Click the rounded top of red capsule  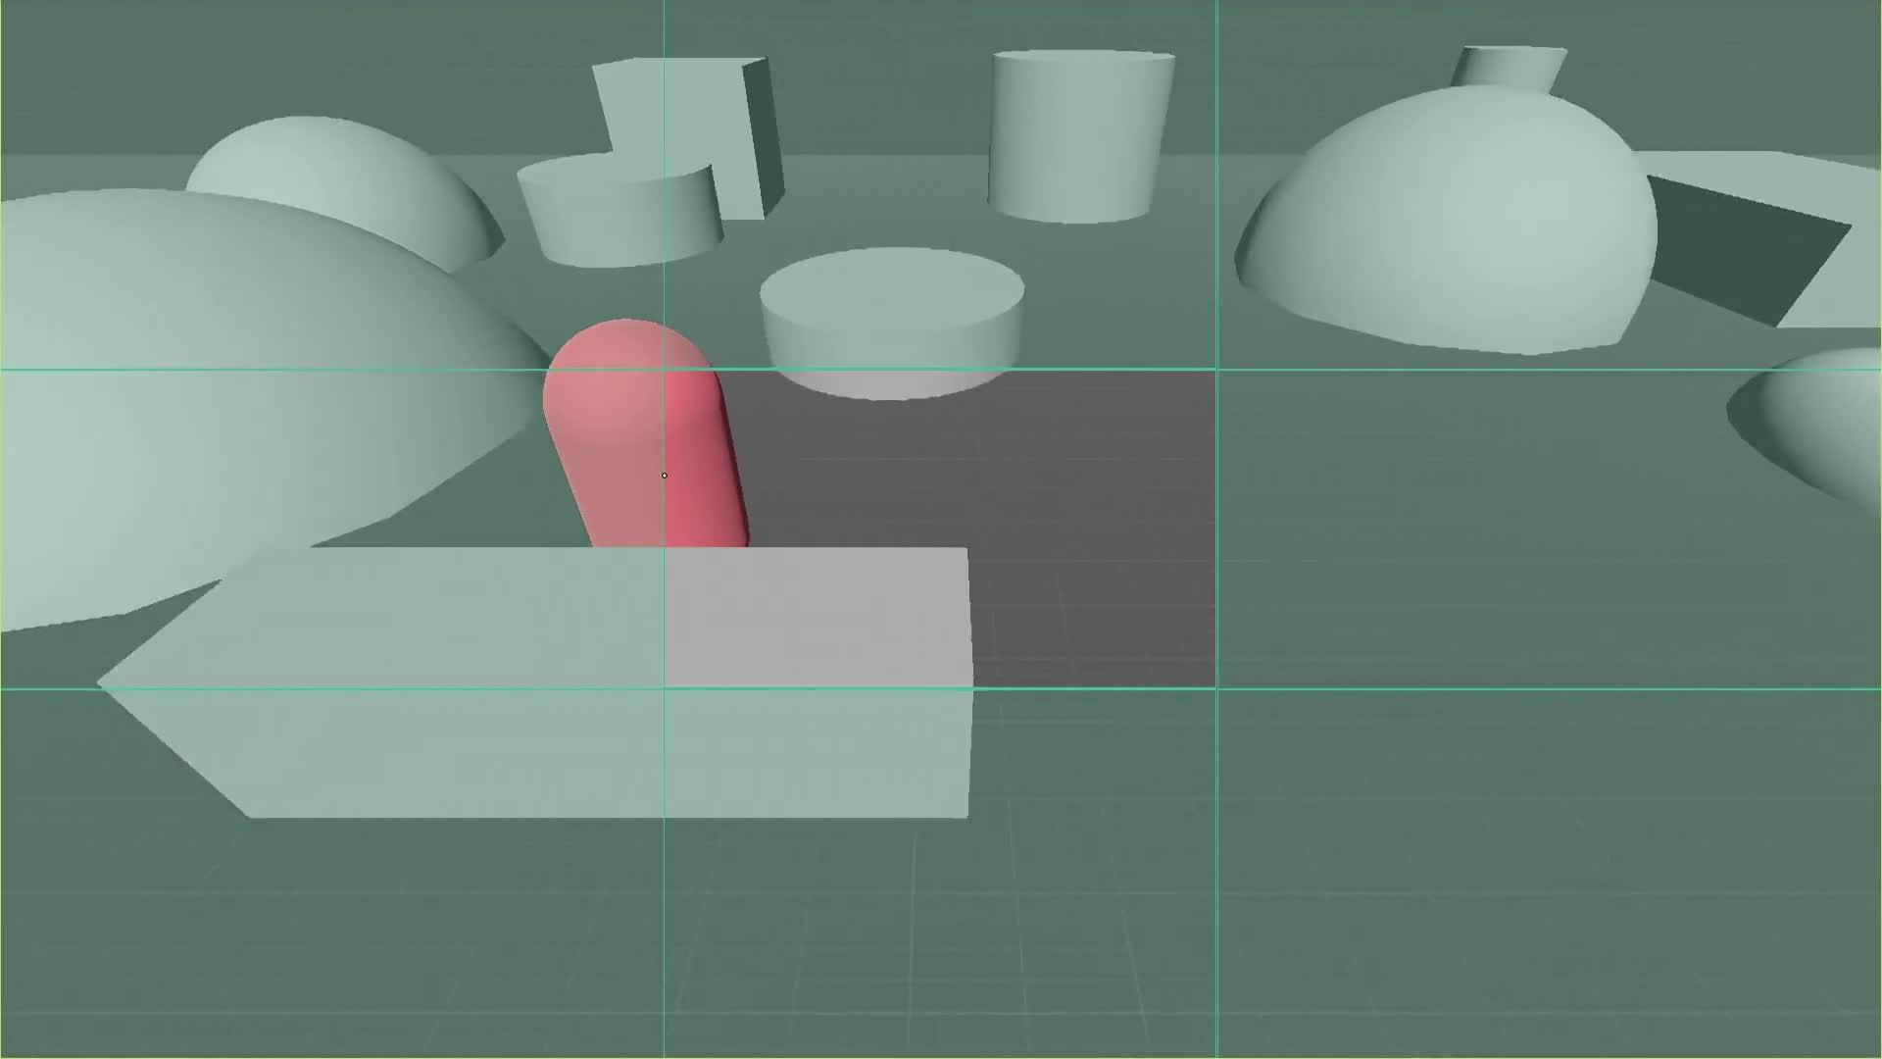[x=627, y=343]
